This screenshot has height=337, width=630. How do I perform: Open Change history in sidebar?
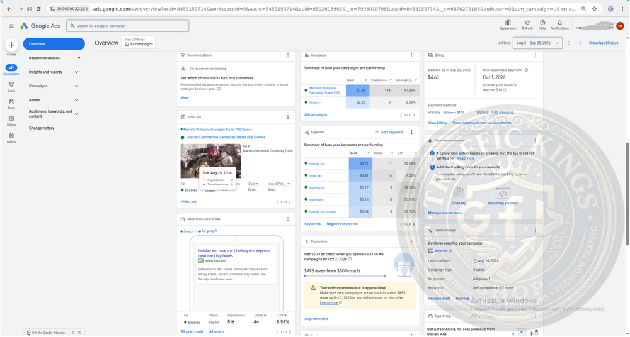coord(42,128)
